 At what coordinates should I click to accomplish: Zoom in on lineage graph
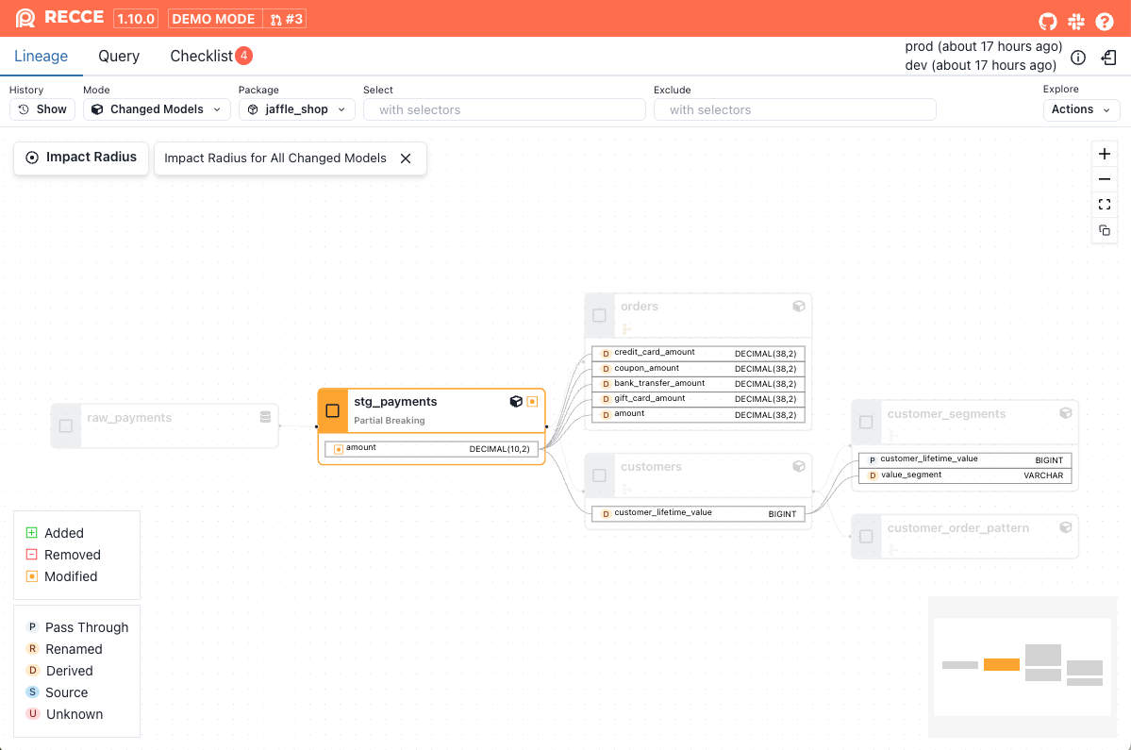[1105, 154]
